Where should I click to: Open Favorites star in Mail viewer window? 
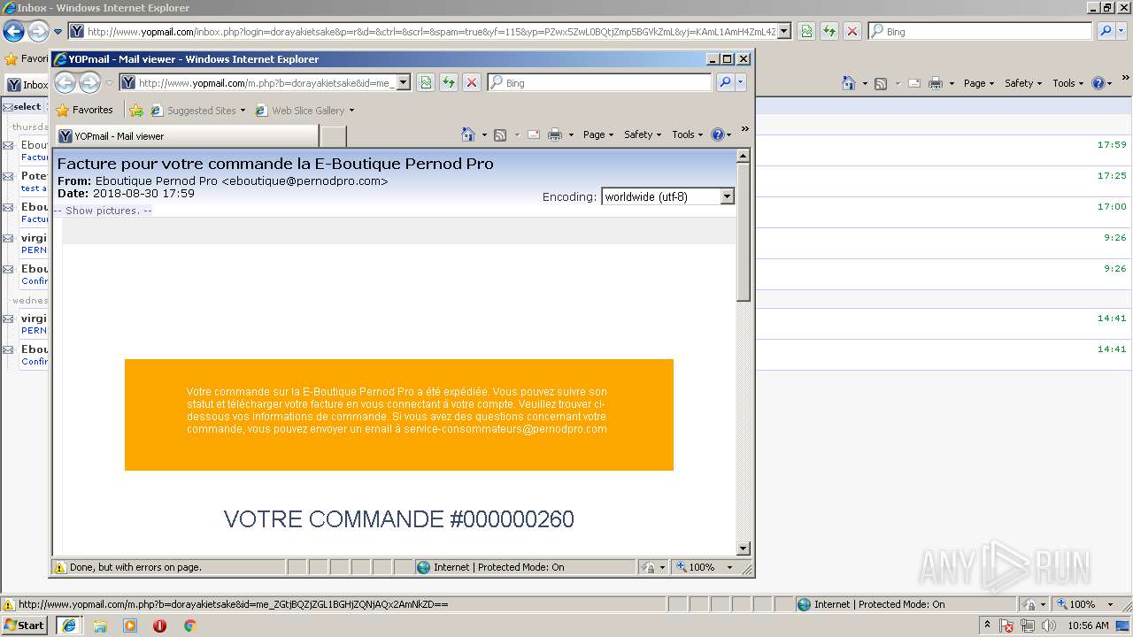pyautogui.click(x=62, y=111)
